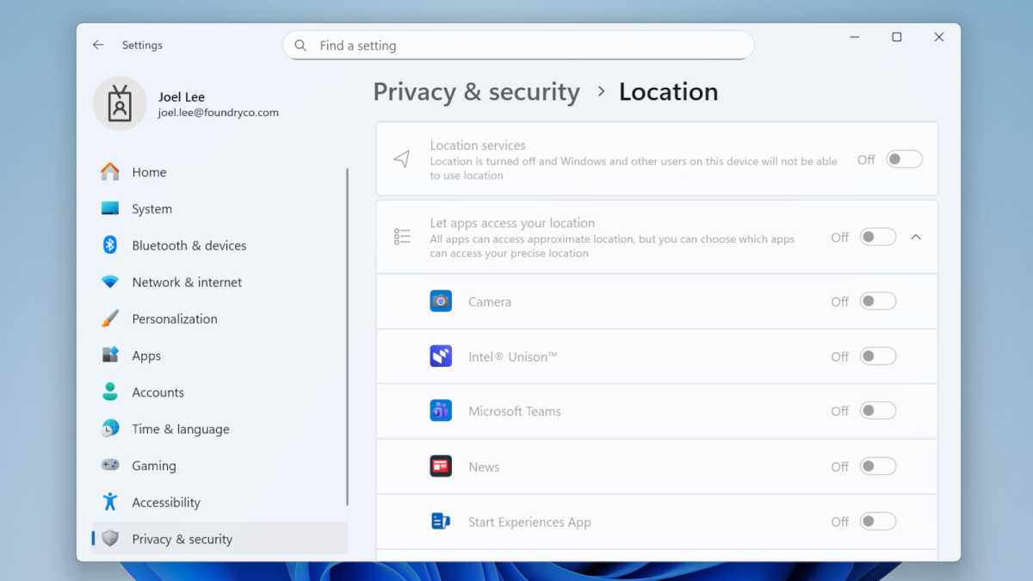The height and width of the screenshot is (581, 1033).
Task: Click the Privacy & security shield icon
Action: (111, 539)
